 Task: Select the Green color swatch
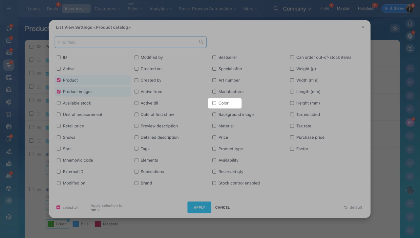tap(57, 224)
